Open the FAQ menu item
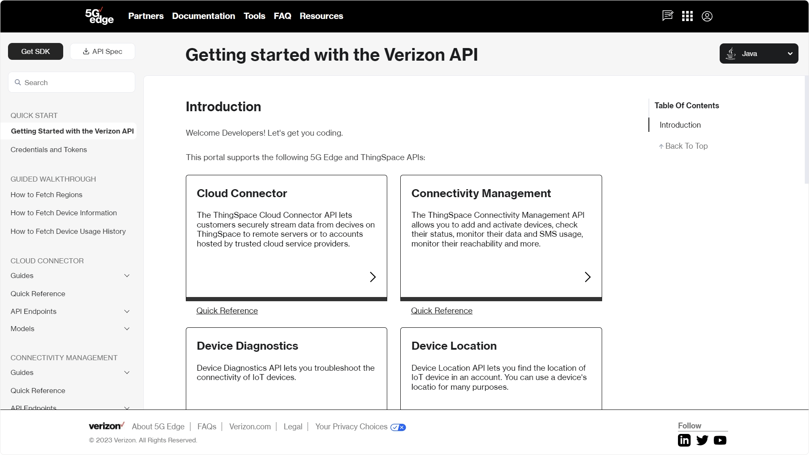This screenshot has width=809, height=455. 282,16
